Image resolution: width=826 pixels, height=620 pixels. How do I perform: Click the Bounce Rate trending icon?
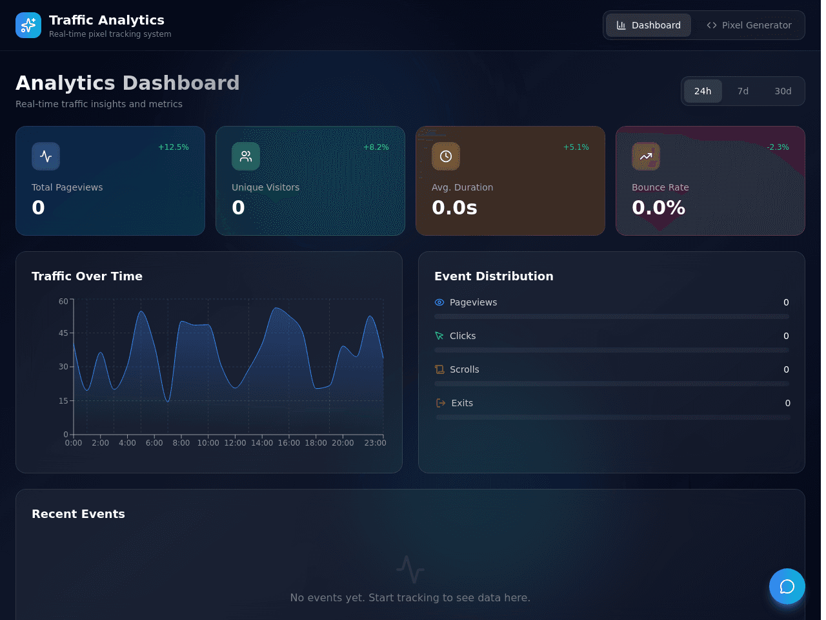[x=646, y=156]
